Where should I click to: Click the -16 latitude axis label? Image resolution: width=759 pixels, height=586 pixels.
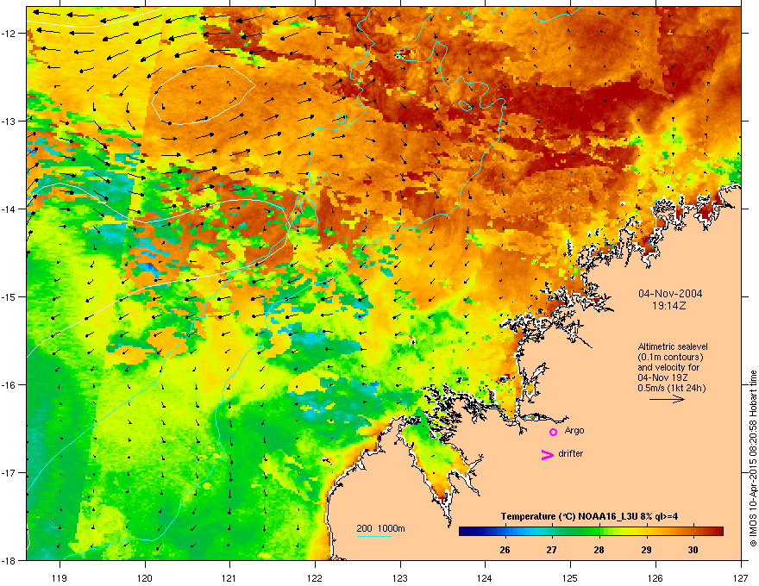9,385
